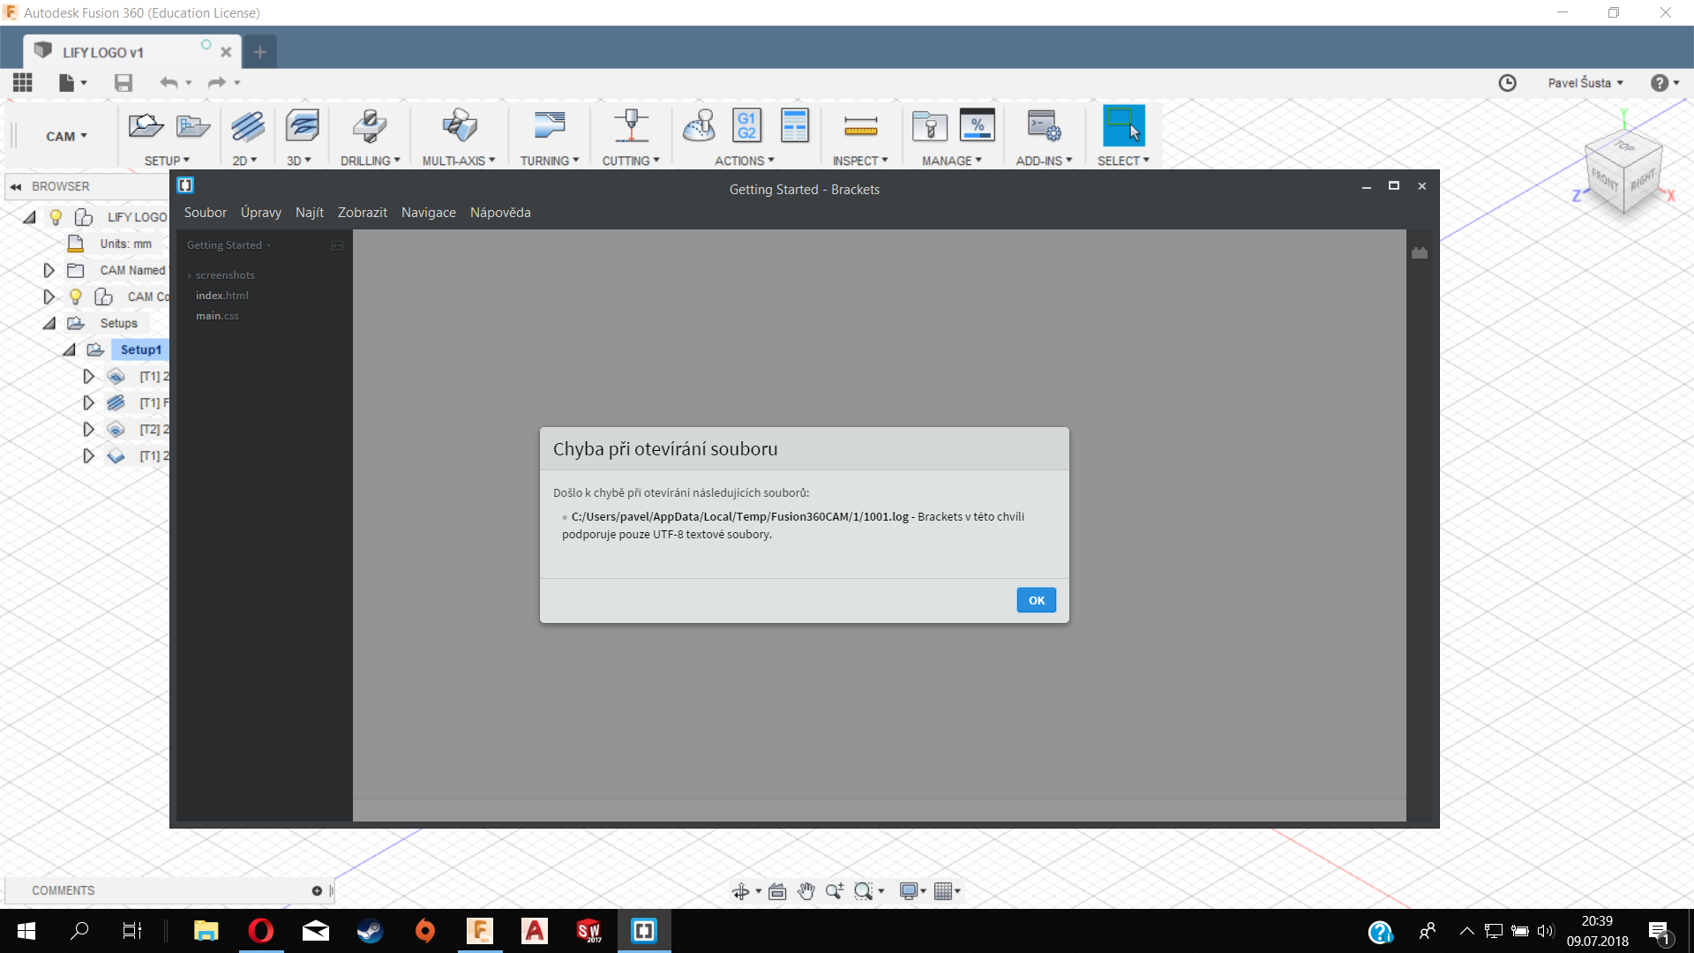The height and width of the screenshot is (953, 1694).
Task: Open the Najít menu in Brackets
Action: point(310,213)
